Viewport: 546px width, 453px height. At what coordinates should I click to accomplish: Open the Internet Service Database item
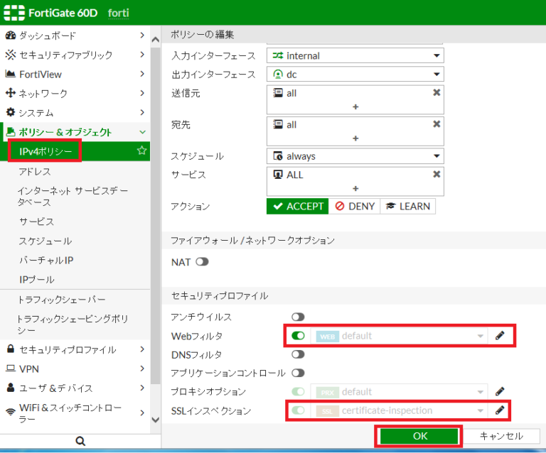coord(73,197)
